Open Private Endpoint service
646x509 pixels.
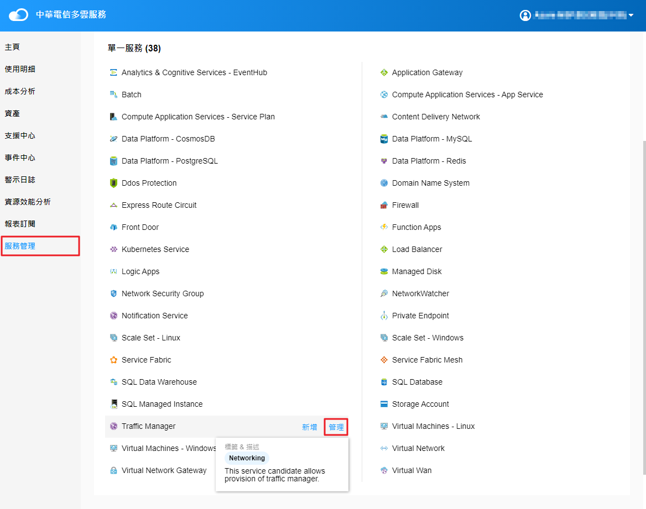click(x=420, y=316)
